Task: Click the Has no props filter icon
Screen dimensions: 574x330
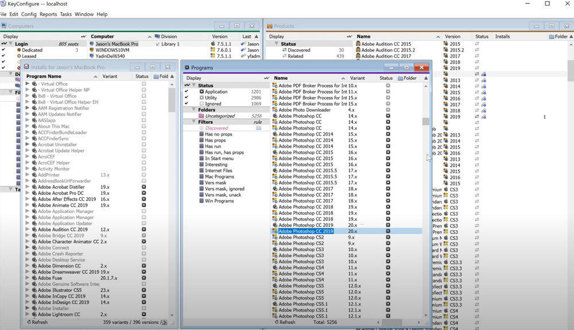Action: click(x=201, y=134)
